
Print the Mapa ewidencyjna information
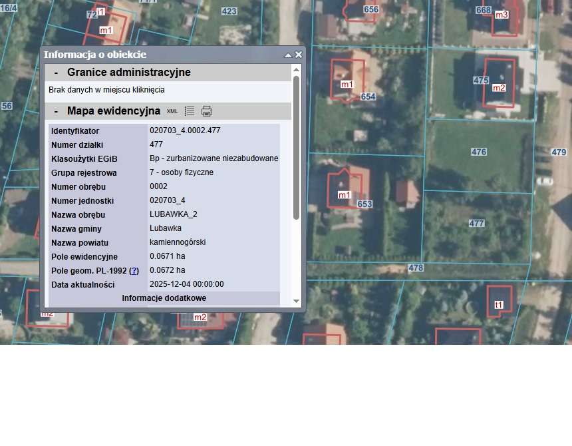tap(207, 111)
